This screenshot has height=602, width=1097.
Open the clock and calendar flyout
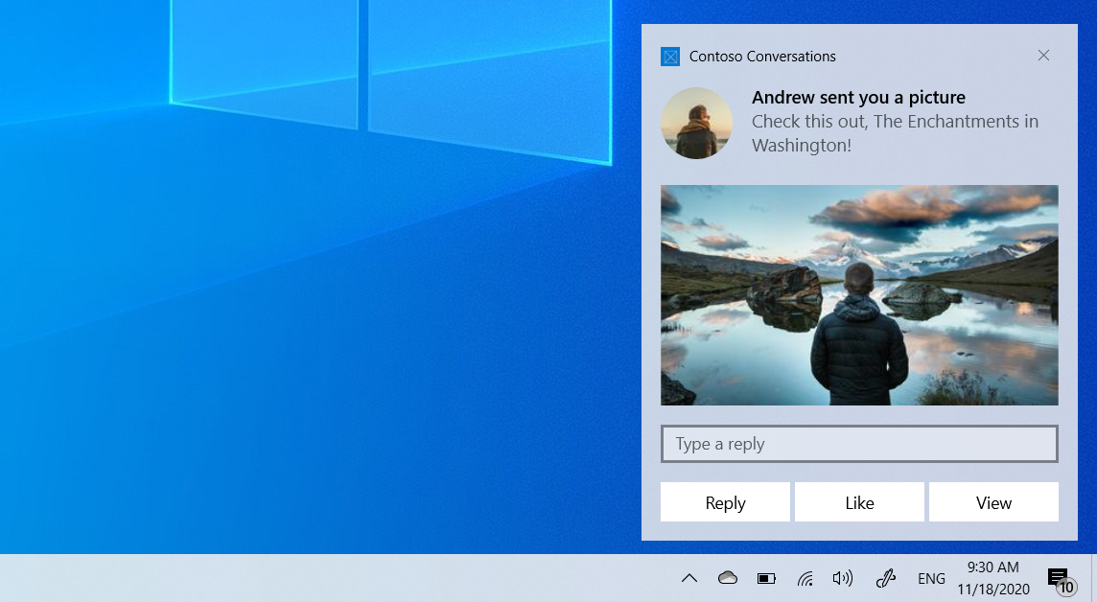[x=991, y=577]
